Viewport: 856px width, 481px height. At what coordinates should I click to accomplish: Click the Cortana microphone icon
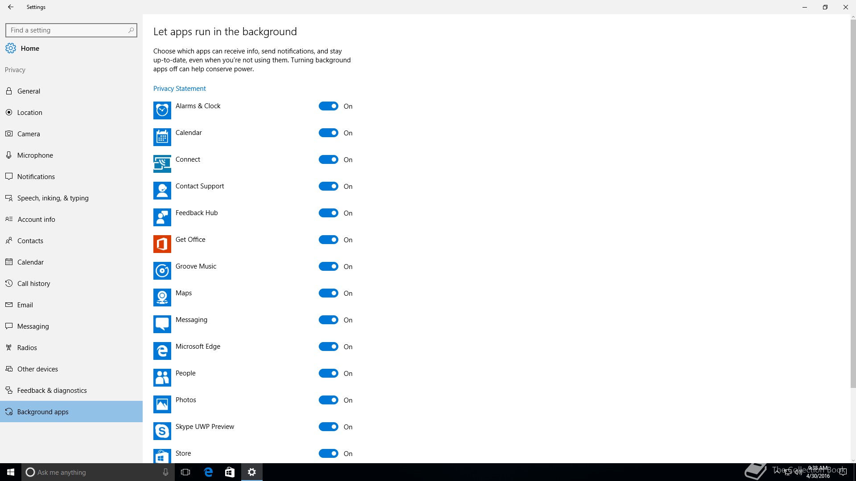(165, 472)
